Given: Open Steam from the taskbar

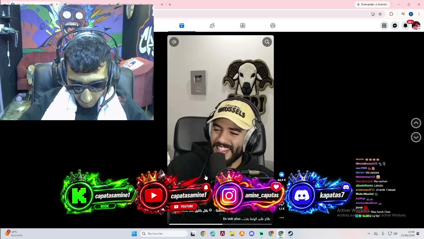Looking at the screenshot, I should [x=291, y=234].
